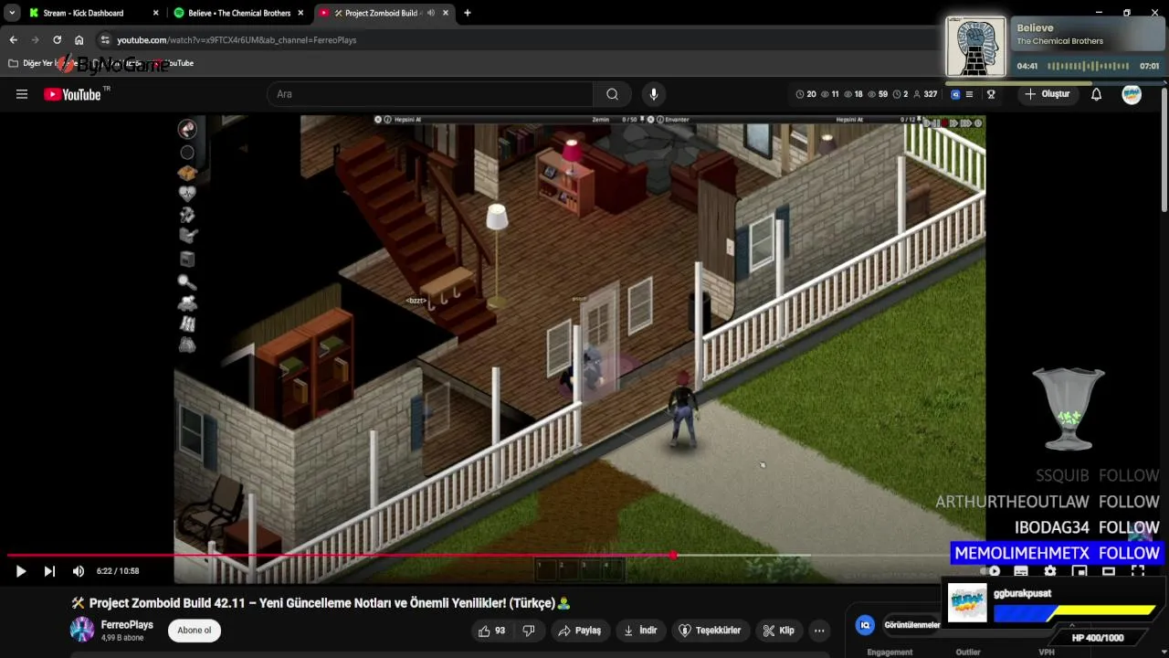1169x658 pixels.
Task: Mute the Project Zomboid tab audio icon
Action: (x=431, y=13)
